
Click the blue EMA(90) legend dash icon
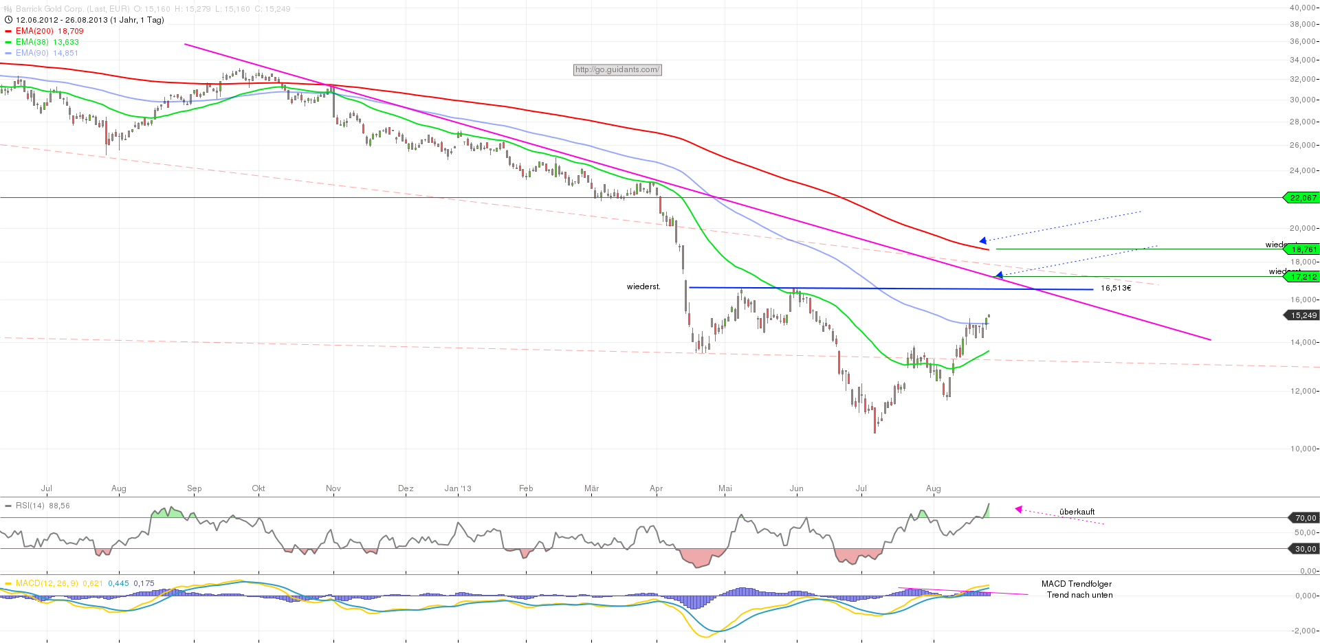[8, 53]
